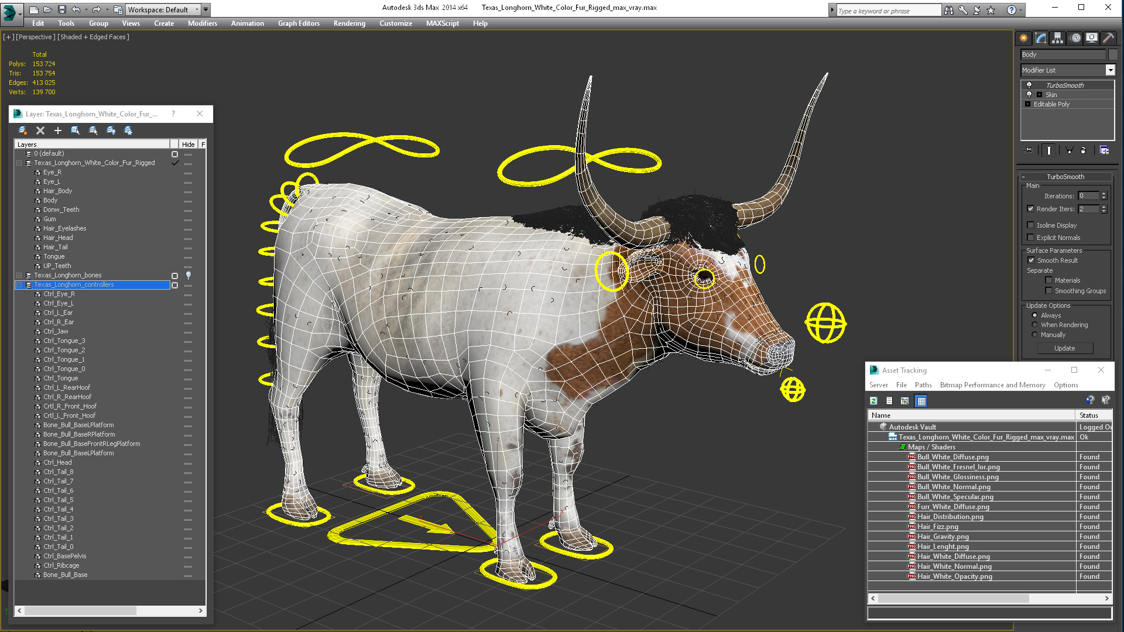Collapse Texas_Longhorn_White_Color_Fur_Rigged layer
Viewport: 1124px width, 632px height.
[19, 163]
